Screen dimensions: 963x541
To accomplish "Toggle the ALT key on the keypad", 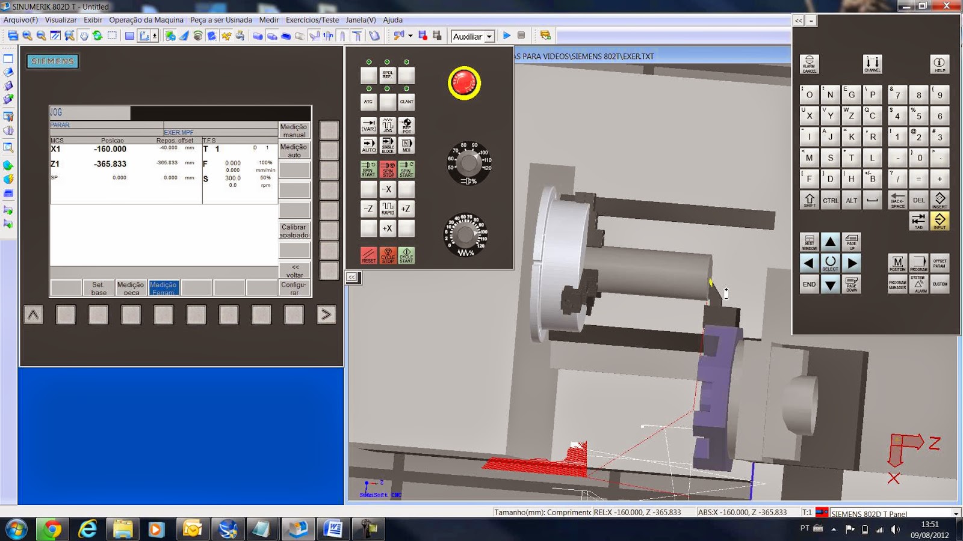I will click(851, 200).
